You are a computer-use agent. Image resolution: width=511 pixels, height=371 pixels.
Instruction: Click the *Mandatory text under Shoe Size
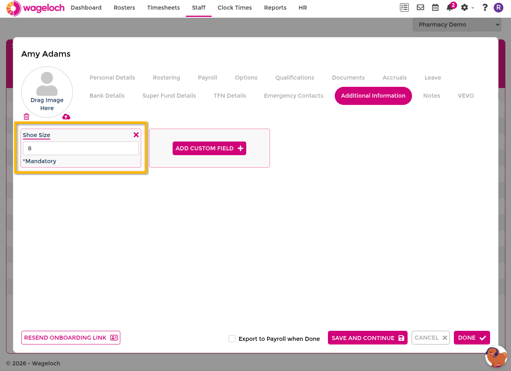39,161
